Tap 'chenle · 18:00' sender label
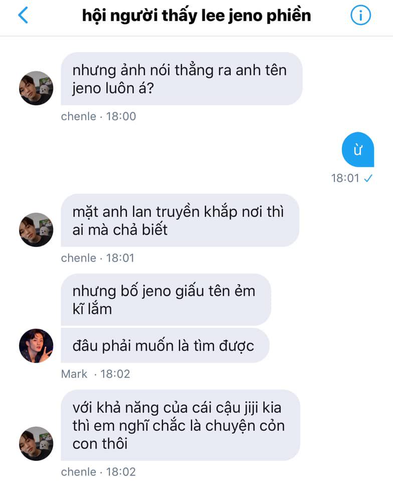The height and width of the screenshot is (481, 393). click(98, 117)
